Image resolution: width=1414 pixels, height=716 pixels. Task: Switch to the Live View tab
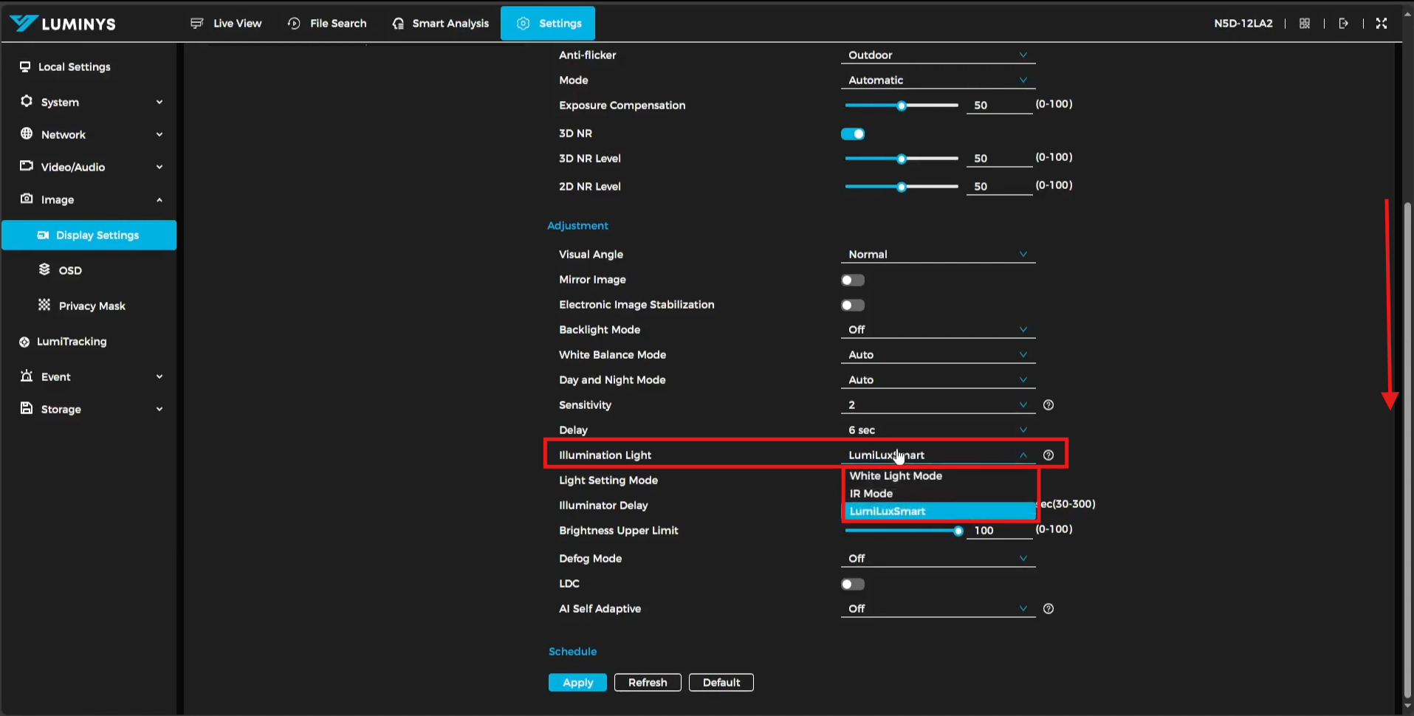click(226, 24)
